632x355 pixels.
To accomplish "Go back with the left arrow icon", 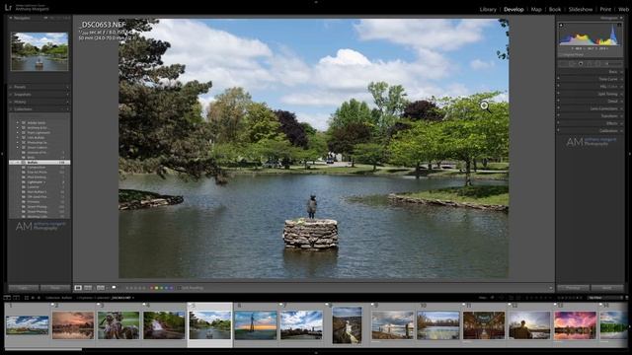I will 33,298.
